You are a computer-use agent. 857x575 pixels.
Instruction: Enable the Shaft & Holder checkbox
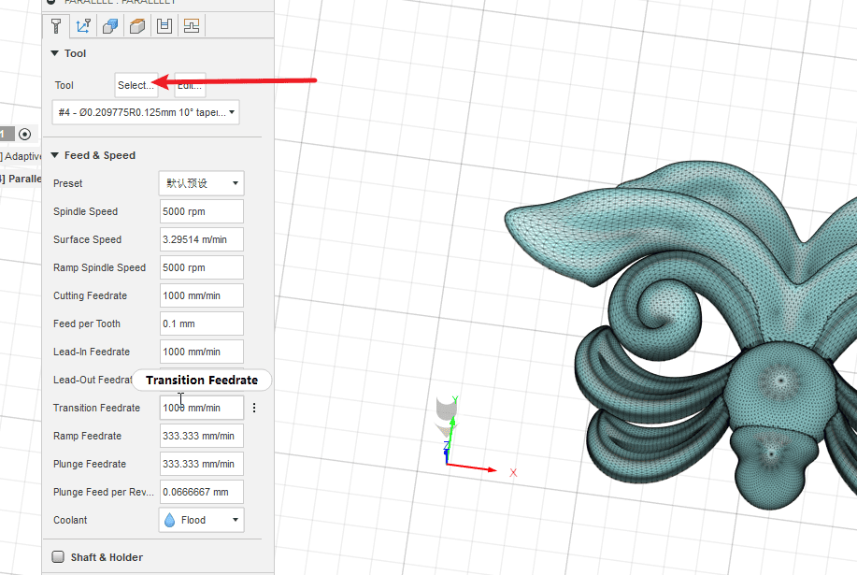tap(58, 557)
